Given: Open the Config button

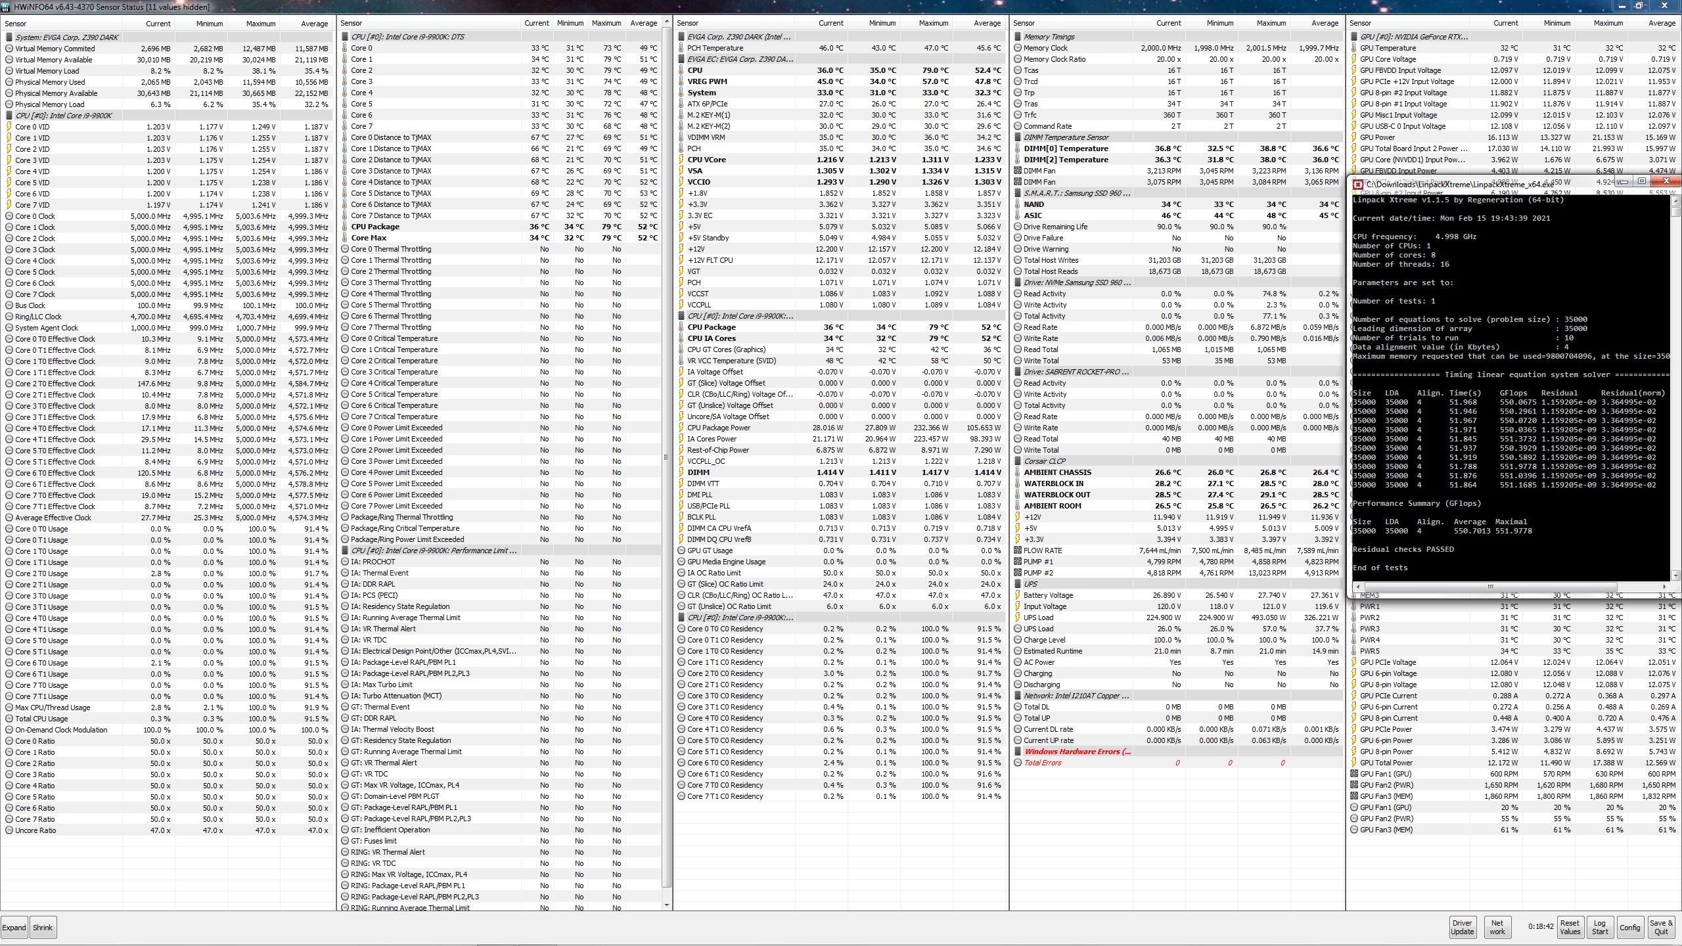Looking at the screenshot, I should coord(1629,927).
